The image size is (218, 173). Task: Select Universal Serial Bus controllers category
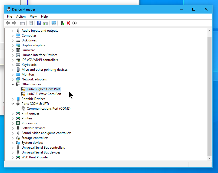coord(43,148)
